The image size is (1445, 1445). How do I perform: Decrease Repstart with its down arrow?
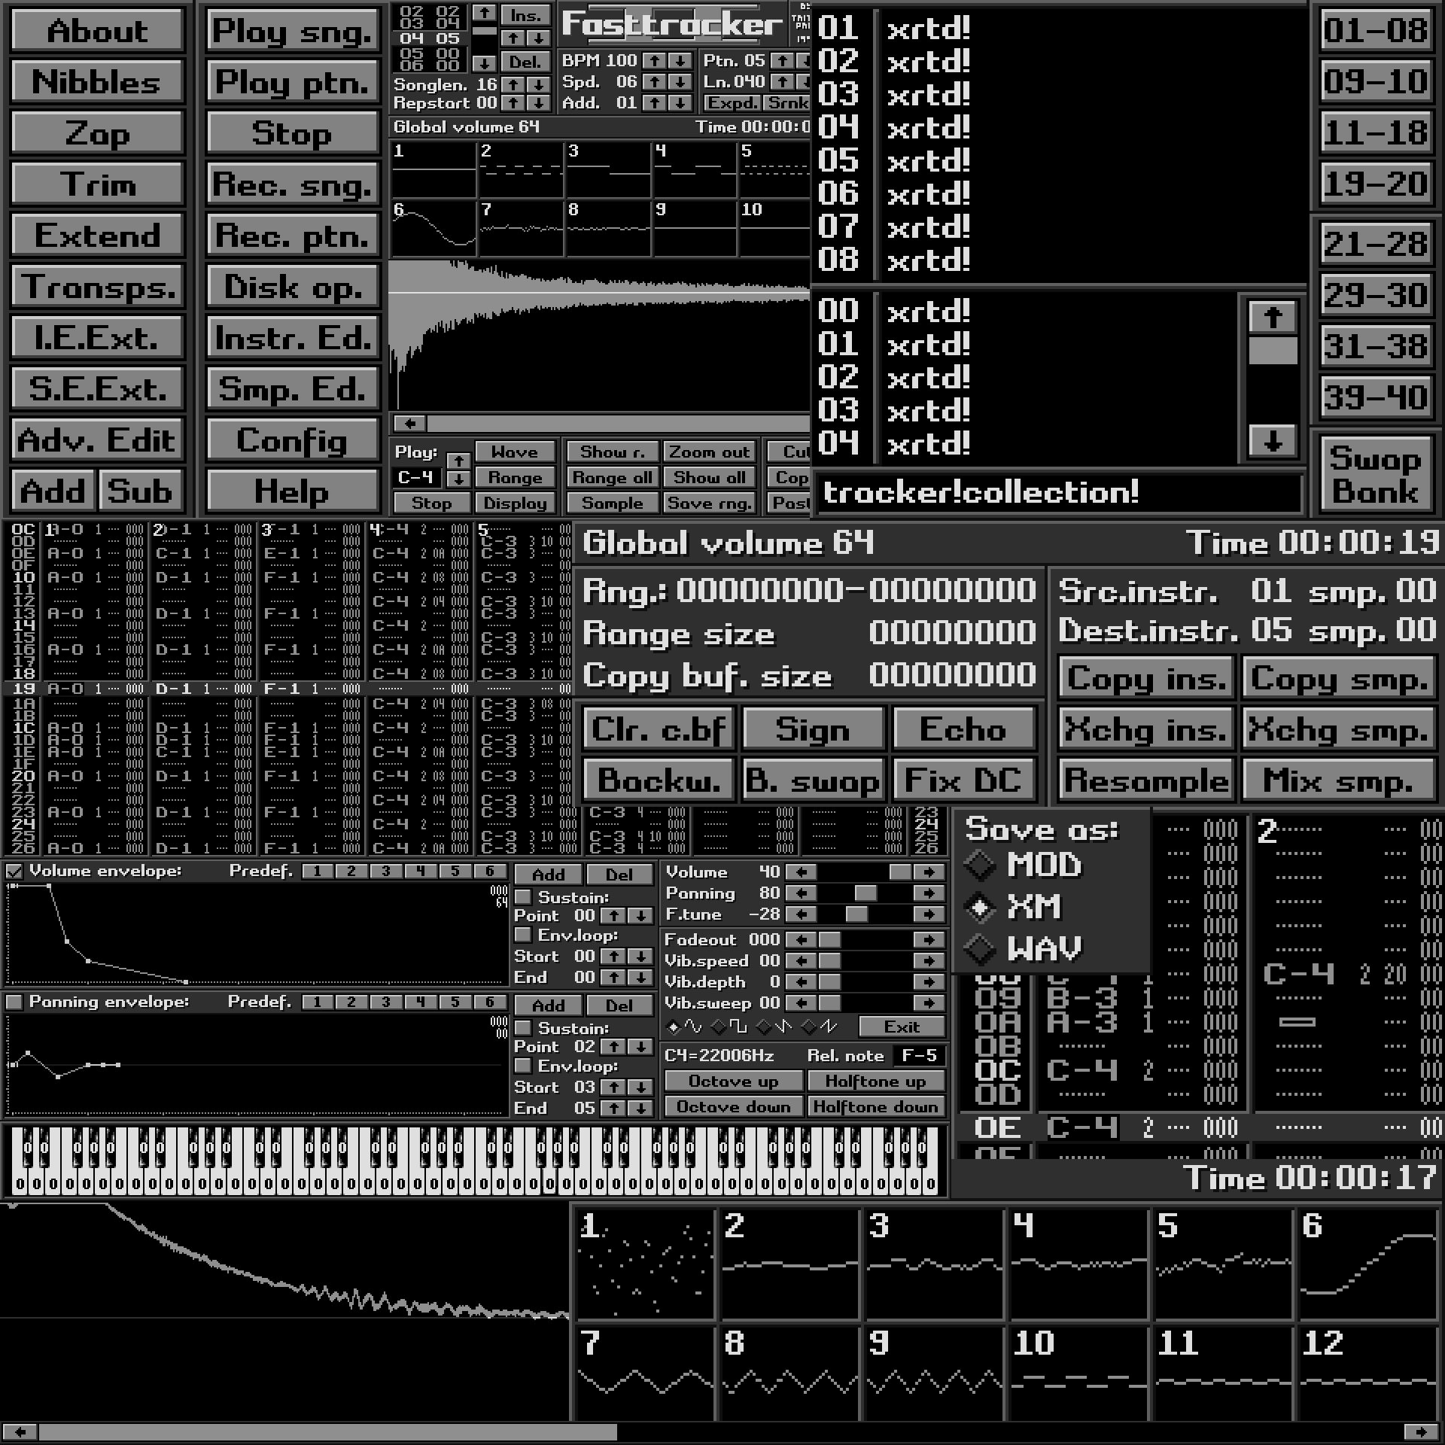click(537, 102)
